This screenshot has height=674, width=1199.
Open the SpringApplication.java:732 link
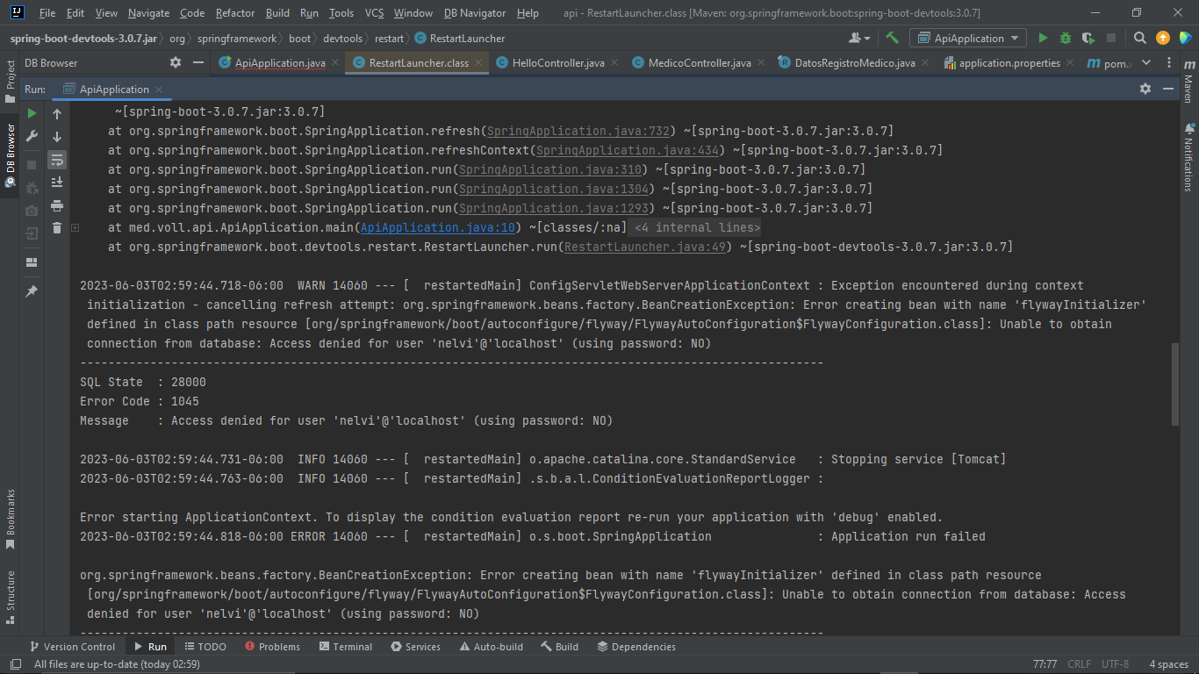[578, 131]
